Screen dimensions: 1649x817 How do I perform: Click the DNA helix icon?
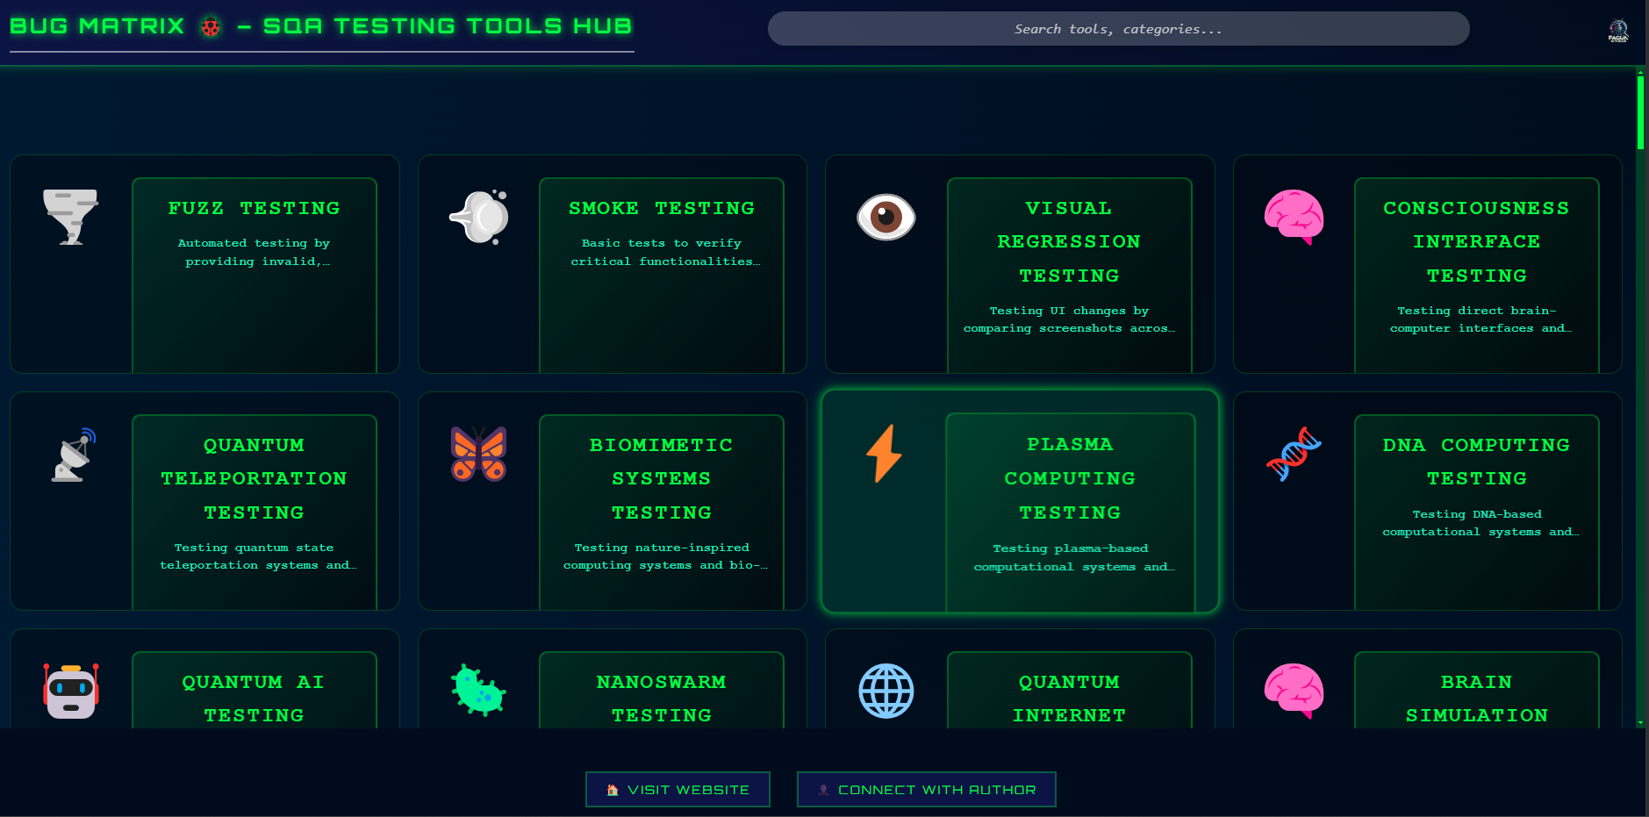point(1294,454)
